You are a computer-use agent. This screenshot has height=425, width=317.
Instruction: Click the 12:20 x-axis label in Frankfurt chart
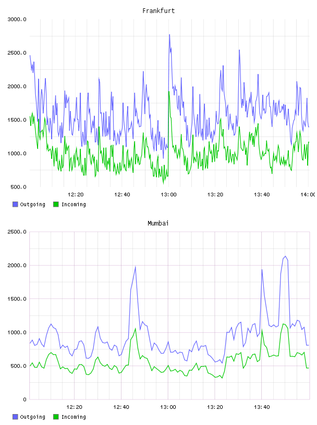tap(76, 195)
